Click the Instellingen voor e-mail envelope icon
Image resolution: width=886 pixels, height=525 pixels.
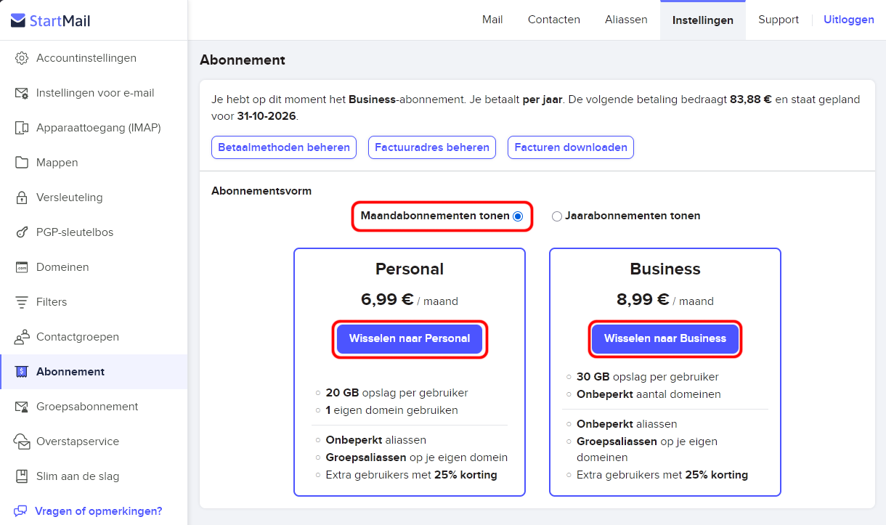(22, 93)
